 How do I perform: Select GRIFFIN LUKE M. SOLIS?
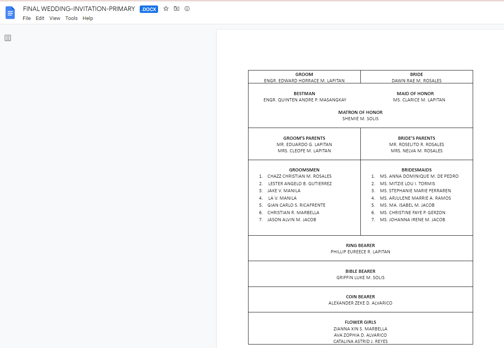[360, 278]
